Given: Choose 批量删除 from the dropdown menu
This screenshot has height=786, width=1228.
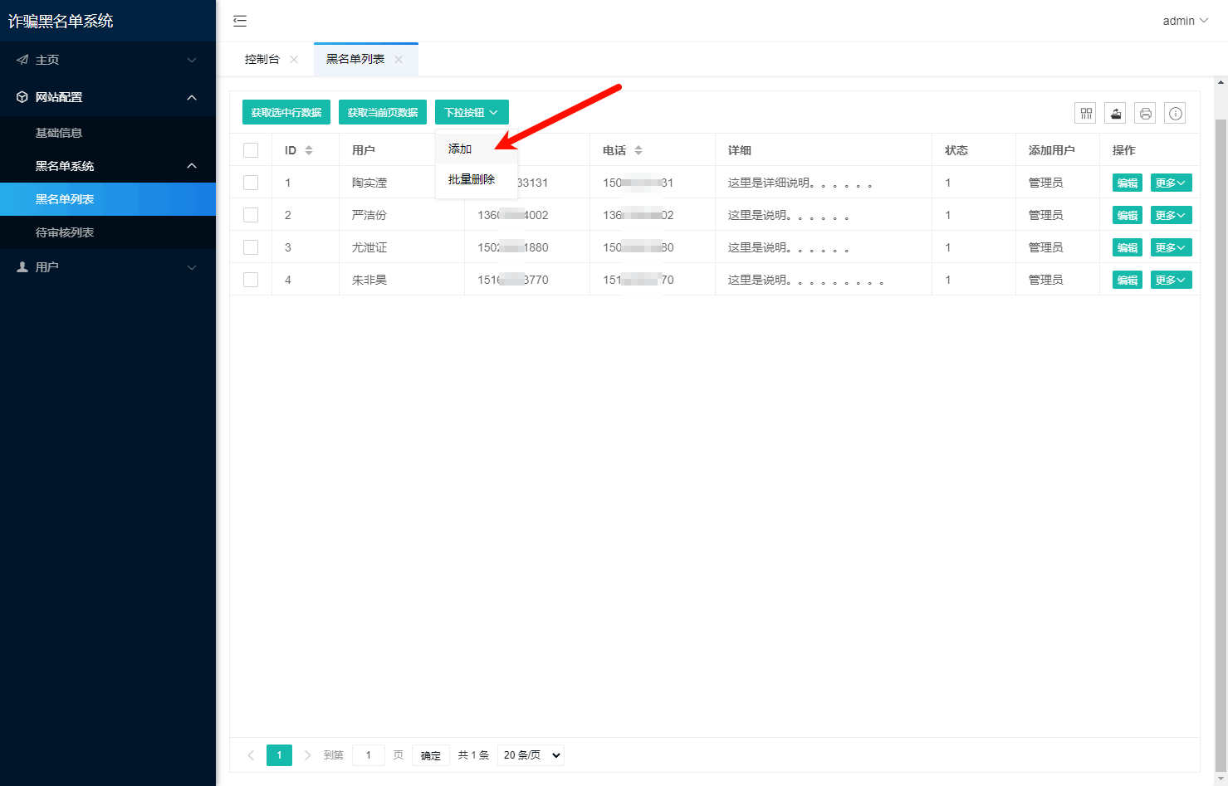Looking at the screenshot, I should pyautogui.click(x=470, y=179).
